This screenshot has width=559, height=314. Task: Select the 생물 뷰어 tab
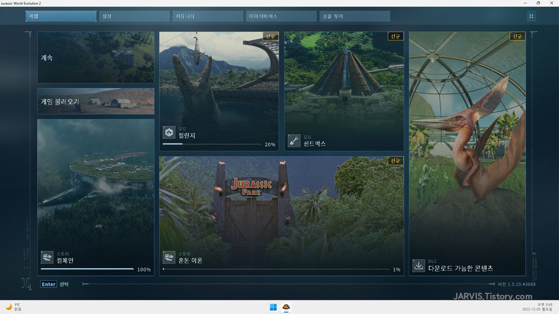coord(355,16)
